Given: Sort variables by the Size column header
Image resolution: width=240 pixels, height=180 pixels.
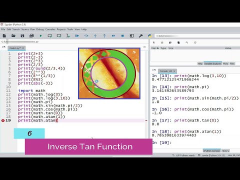Looking at the screenshot, I should 171,48.
